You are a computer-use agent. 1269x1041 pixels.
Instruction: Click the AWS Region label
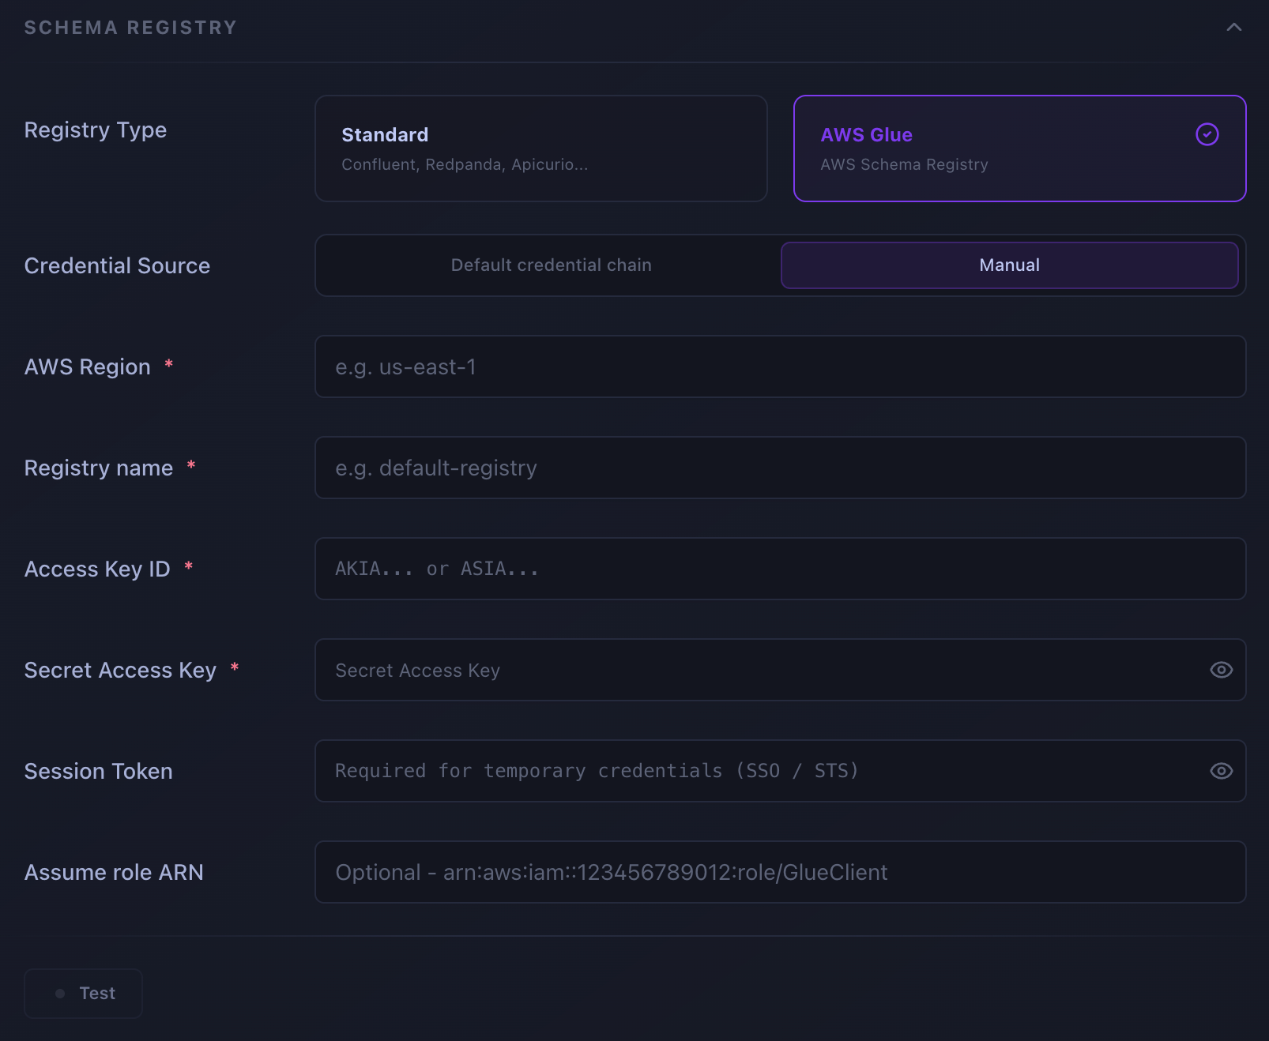(88, 367)
